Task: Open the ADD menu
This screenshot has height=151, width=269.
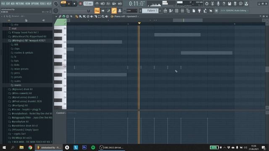Action: (13, 4)
